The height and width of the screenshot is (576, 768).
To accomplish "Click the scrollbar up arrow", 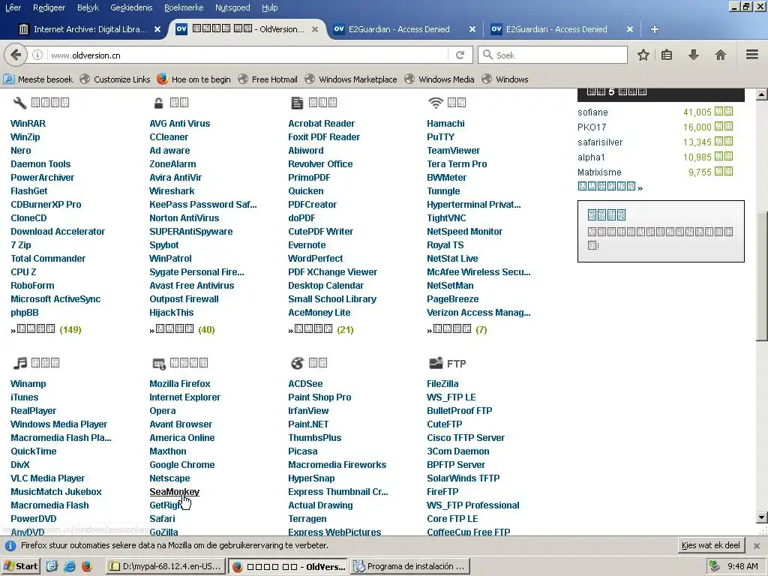I will pyautogui.click(x=762, y=94).
